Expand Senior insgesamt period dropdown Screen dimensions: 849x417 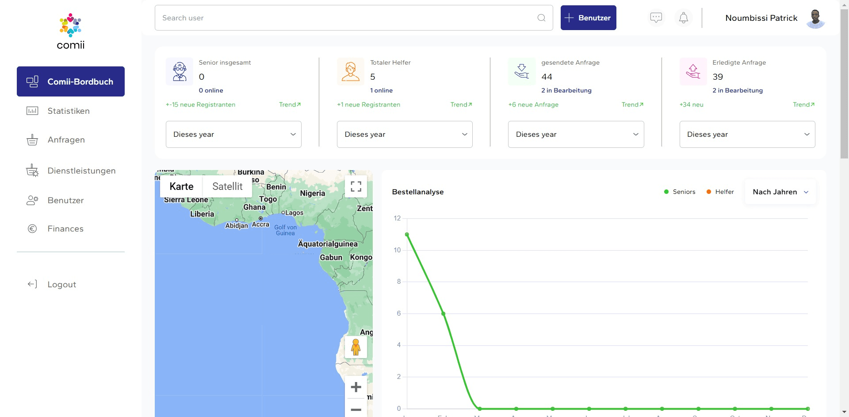point(233,134)
